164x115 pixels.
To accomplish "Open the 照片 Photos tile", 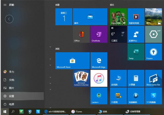I will (153, 17).
